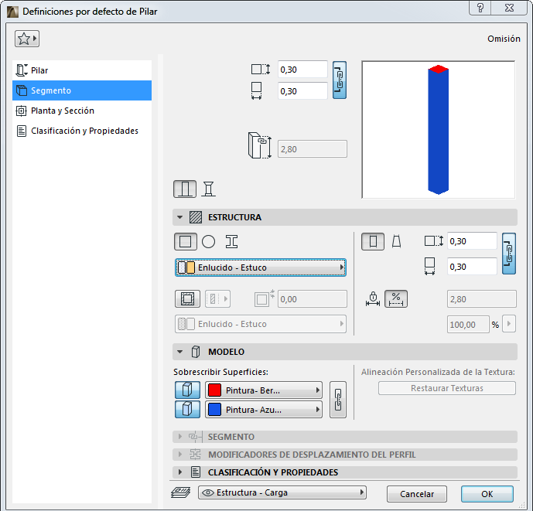Click the top cross-section width icon
The width and height of the screenshot is (533, 511).
256,90
